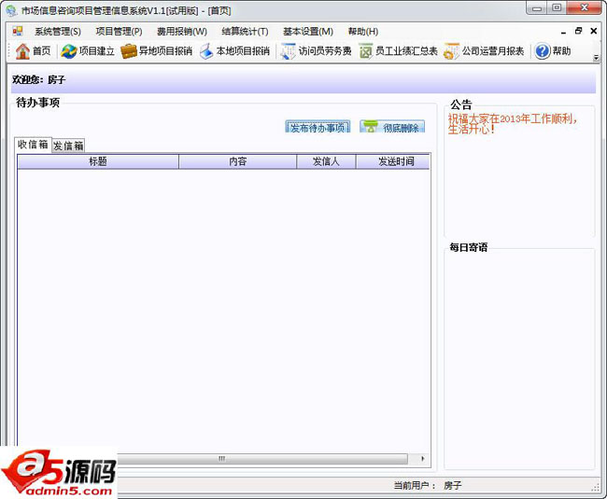This screenshot has width=607, height=499.
Task: Click 待办事项 section heading
Action: 37,103
